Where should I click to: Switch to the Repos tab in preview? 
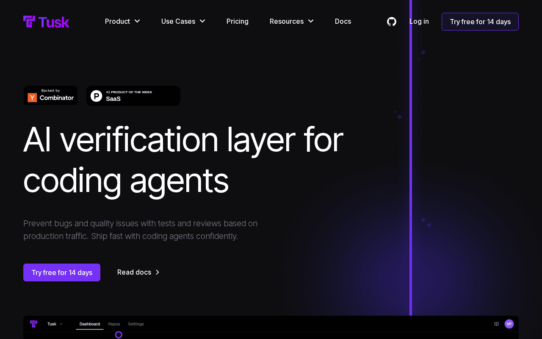114,324
